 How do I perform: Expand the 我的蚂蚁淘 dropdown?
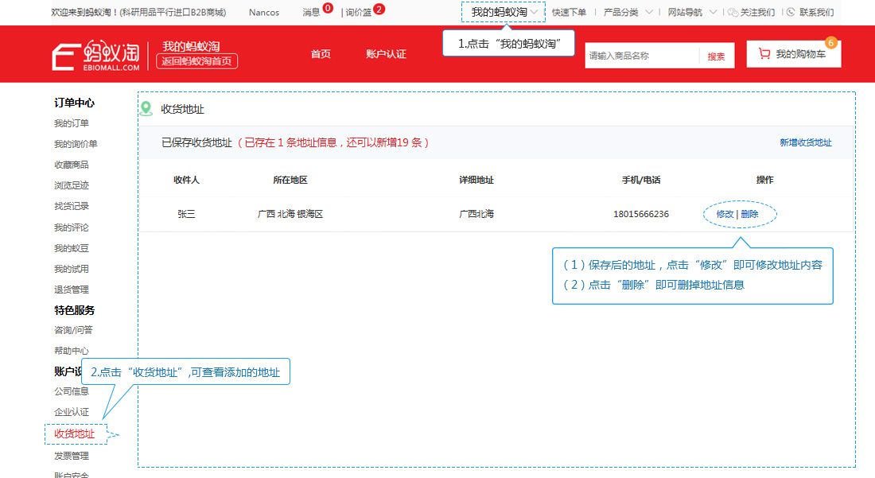504,12
